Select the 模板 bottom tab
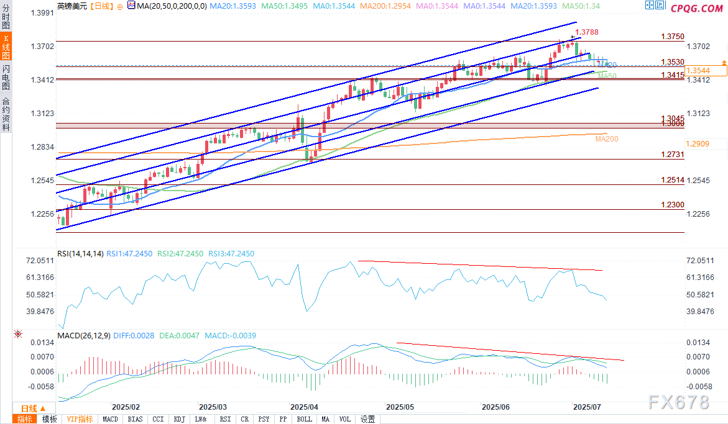The height and width of the screenshot is (424, 728). 50,419
